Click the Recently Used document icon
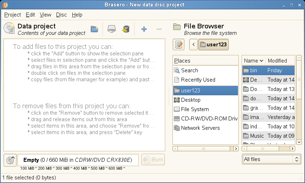Screen dimensions: 305x183 coord(176,80)
